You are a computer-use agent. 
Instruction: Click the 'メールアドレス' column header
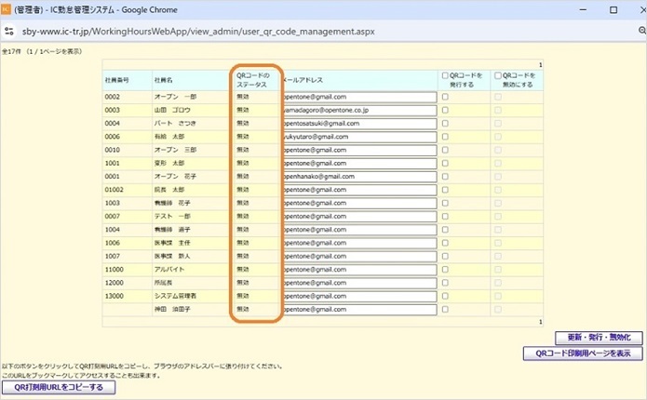pyautogui.click(x=303, y=80)
